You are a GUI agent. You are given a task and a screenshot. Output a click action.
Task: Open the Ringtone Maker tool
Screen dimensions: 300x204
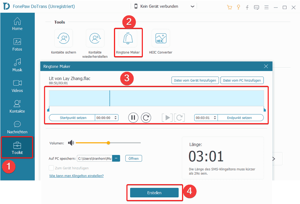point(128,42)
